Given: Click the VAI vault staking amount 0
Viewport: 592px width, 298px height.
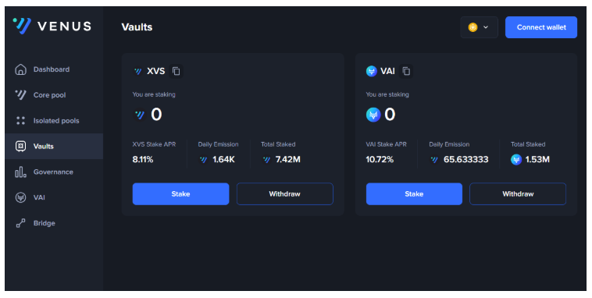Looking at the screenshot, I should 390,115.
